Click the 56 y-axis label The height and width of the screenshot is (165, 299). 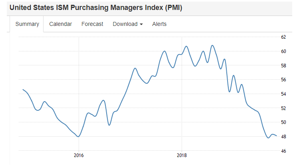pyautogui.click(x=283, y=80)
